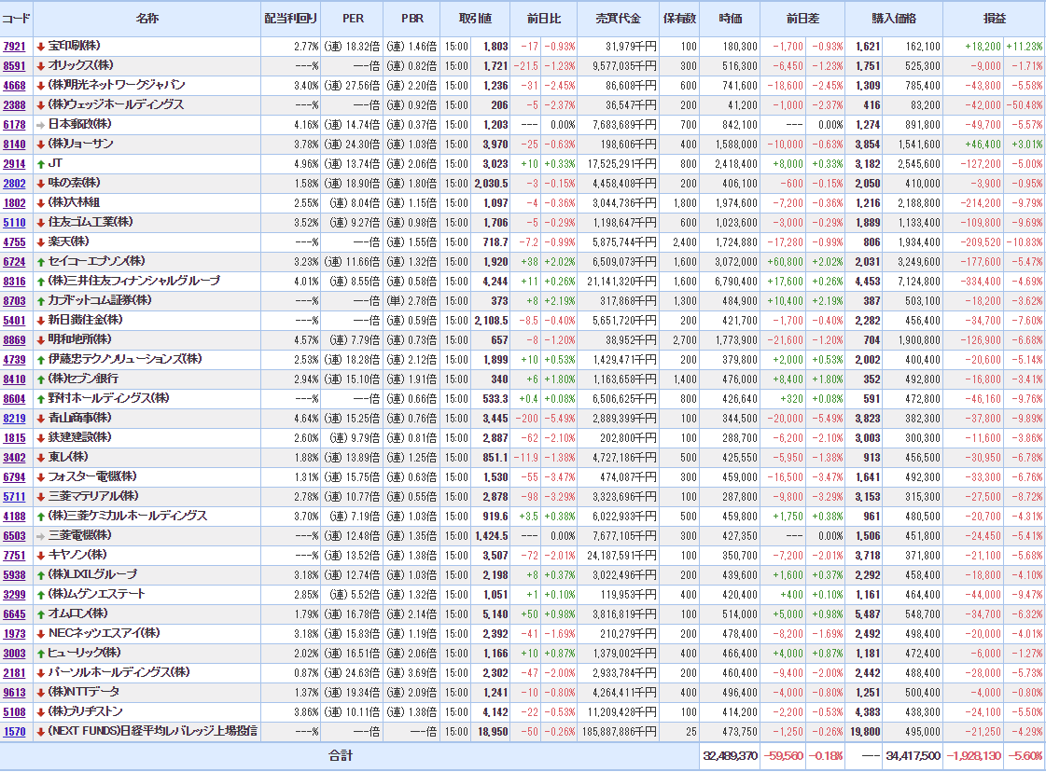Click the red down arrow beside ブリヂストン
The width and height of the screenshot is (1046, 772).
(x=40, y=711)
